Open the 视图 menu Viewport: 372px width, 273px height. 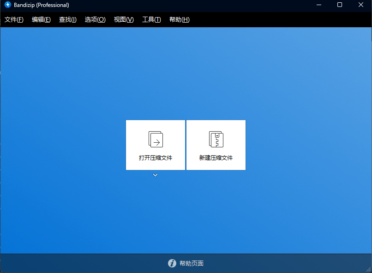tap(123, 19)
